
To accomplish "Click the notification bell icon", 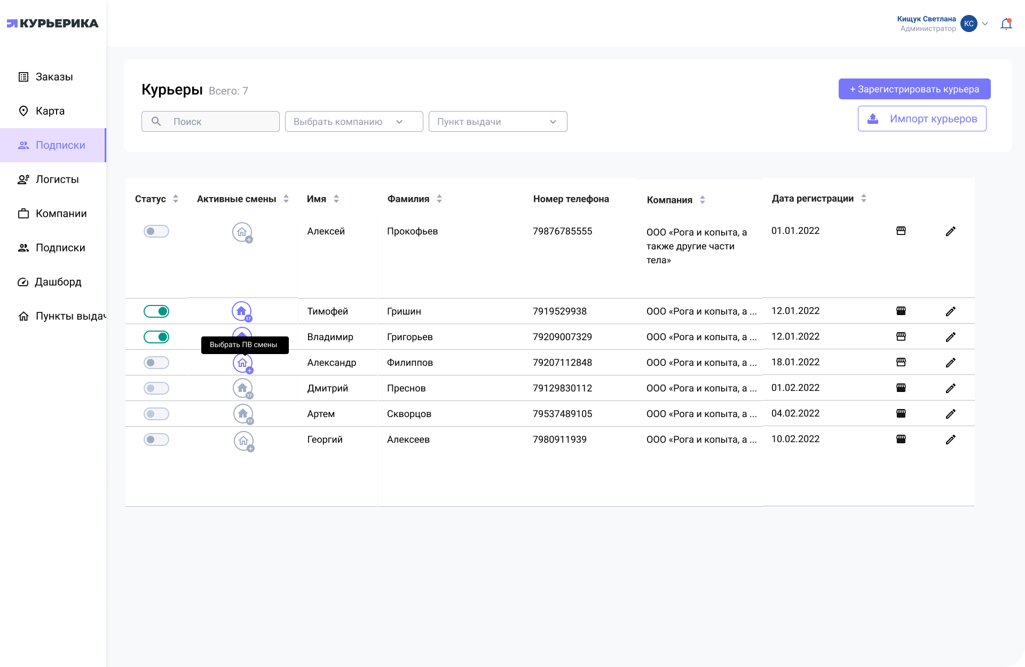I will pyautogui.click(x=1006, y=24).
